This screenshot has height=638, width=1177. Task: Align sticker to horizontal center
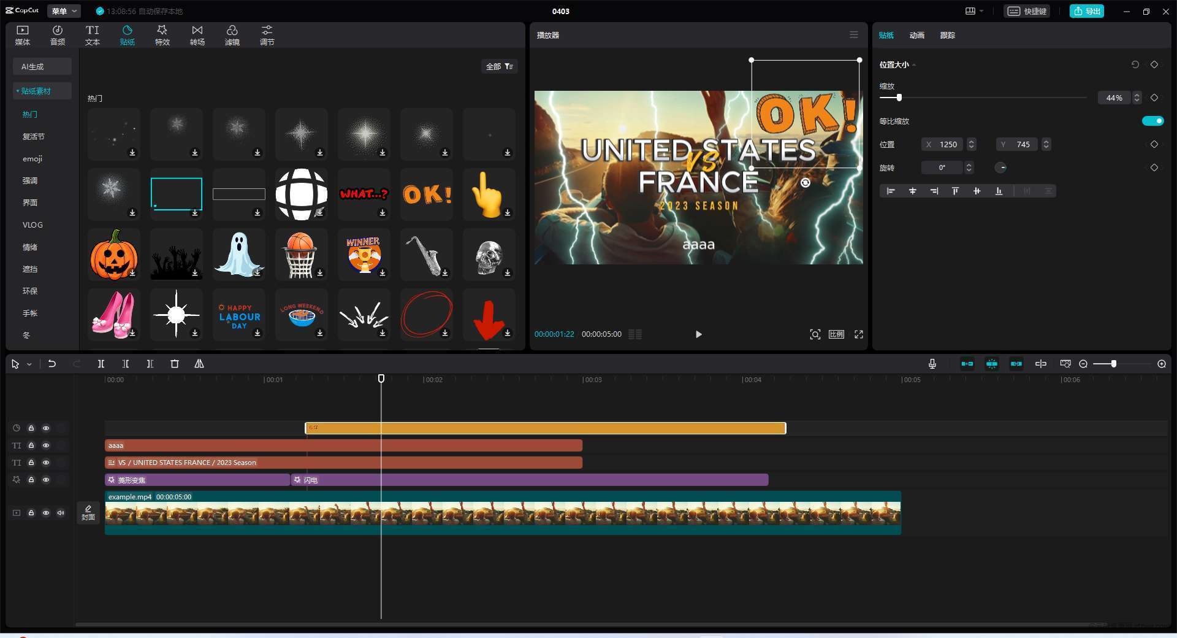pos(912,191)
